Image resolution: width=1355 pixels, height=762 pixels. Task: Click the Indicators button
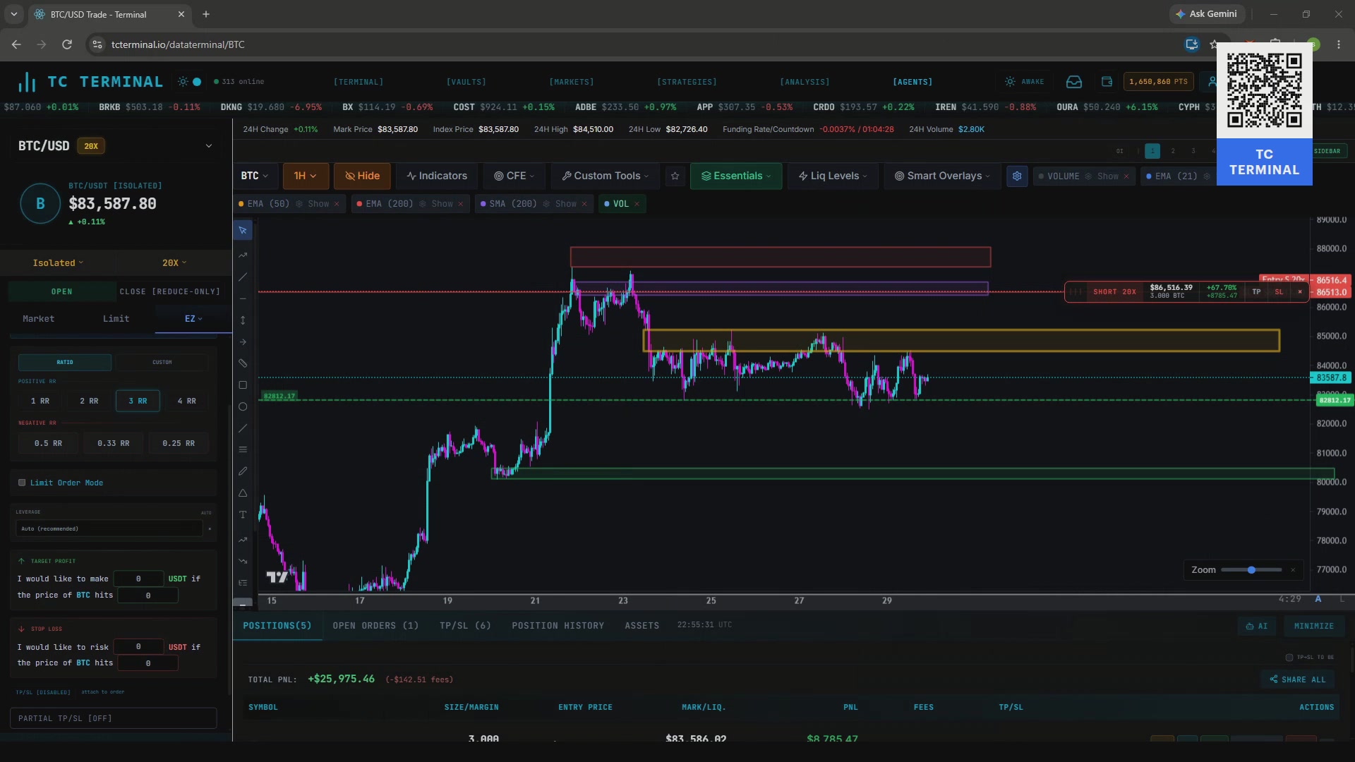437,176
